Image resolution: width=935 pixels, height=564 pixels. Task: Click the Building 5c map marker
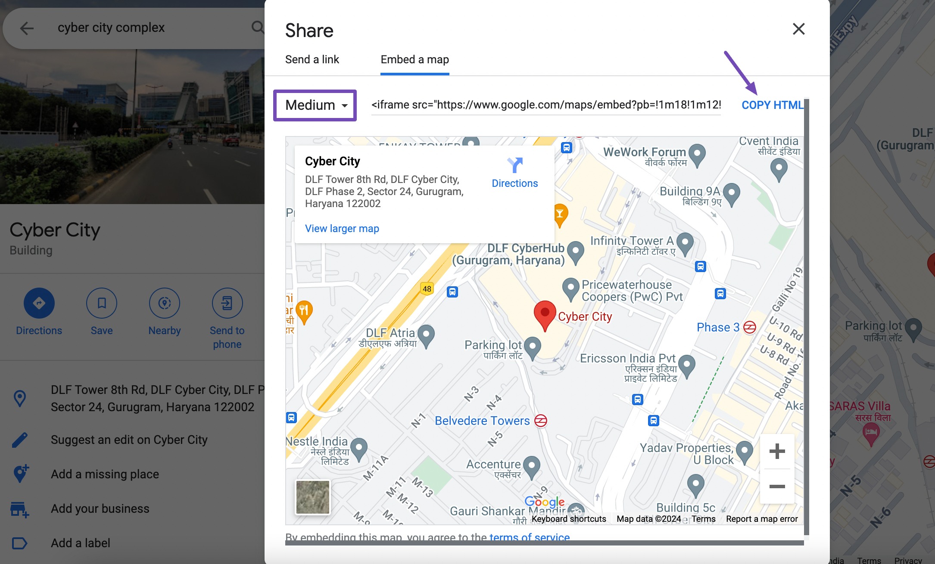[696, 486]
